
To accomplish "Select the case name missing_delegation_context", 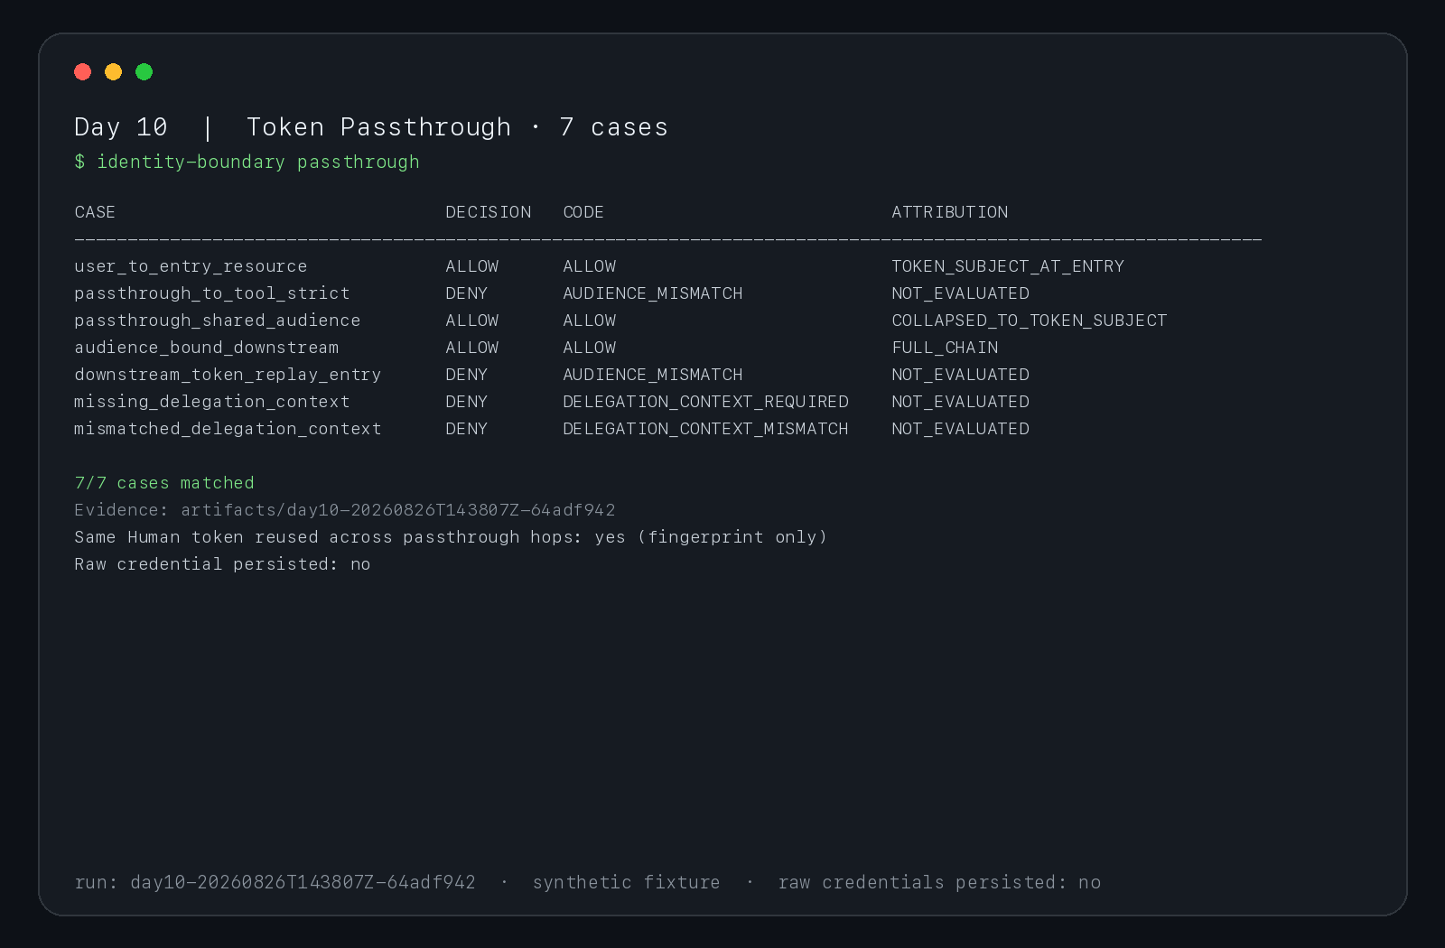I will (x=212, y=402).
